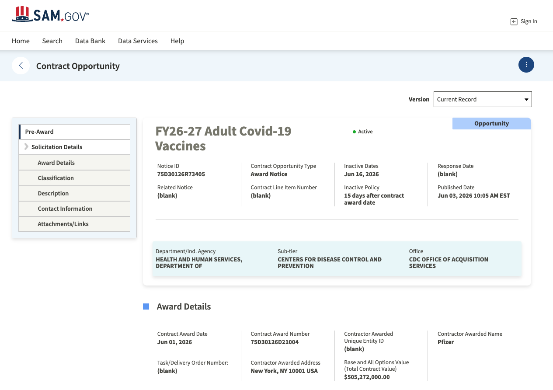
Task: Go to Search in the navigation bar
Action: (52, 41)
